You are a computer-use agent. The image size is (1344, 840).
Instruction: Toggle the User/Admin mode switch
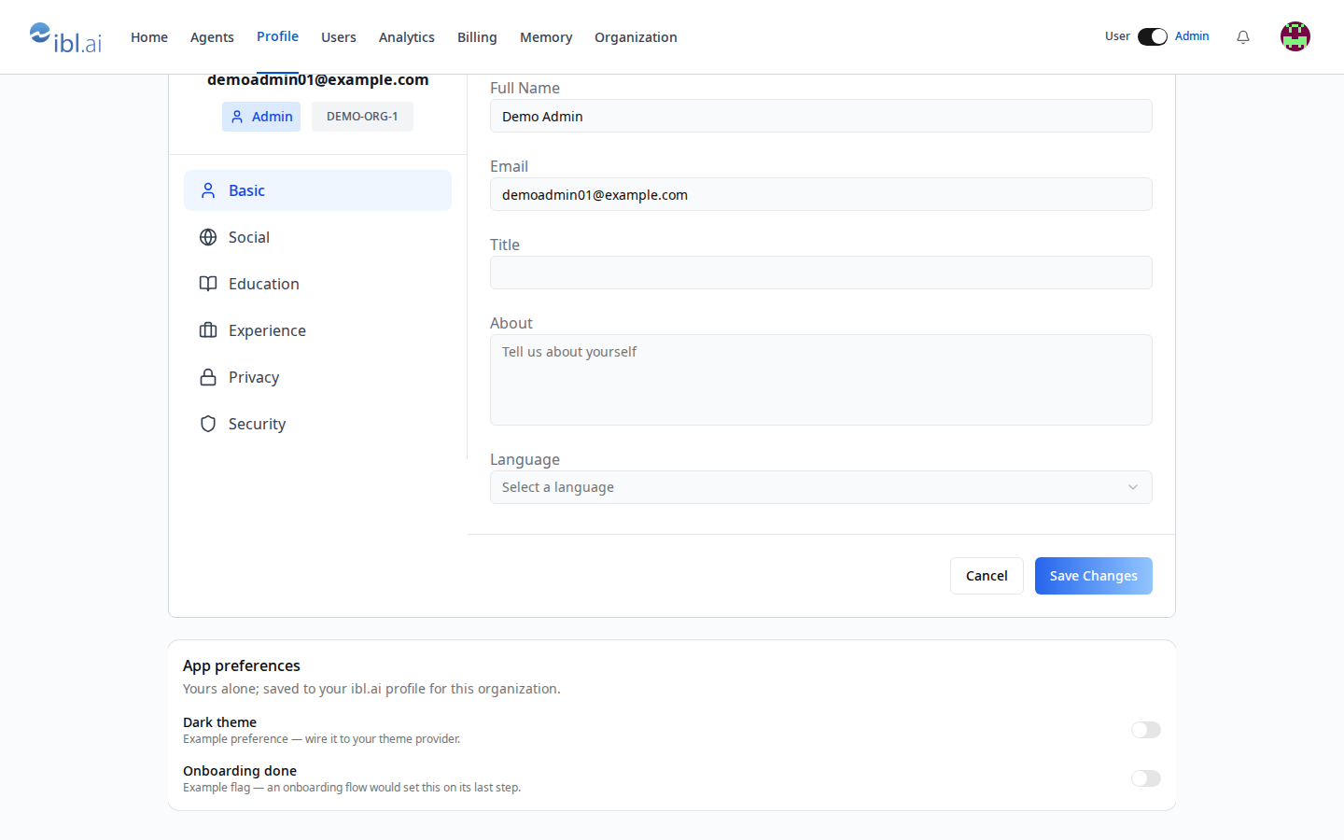[x=1153, y=36]
